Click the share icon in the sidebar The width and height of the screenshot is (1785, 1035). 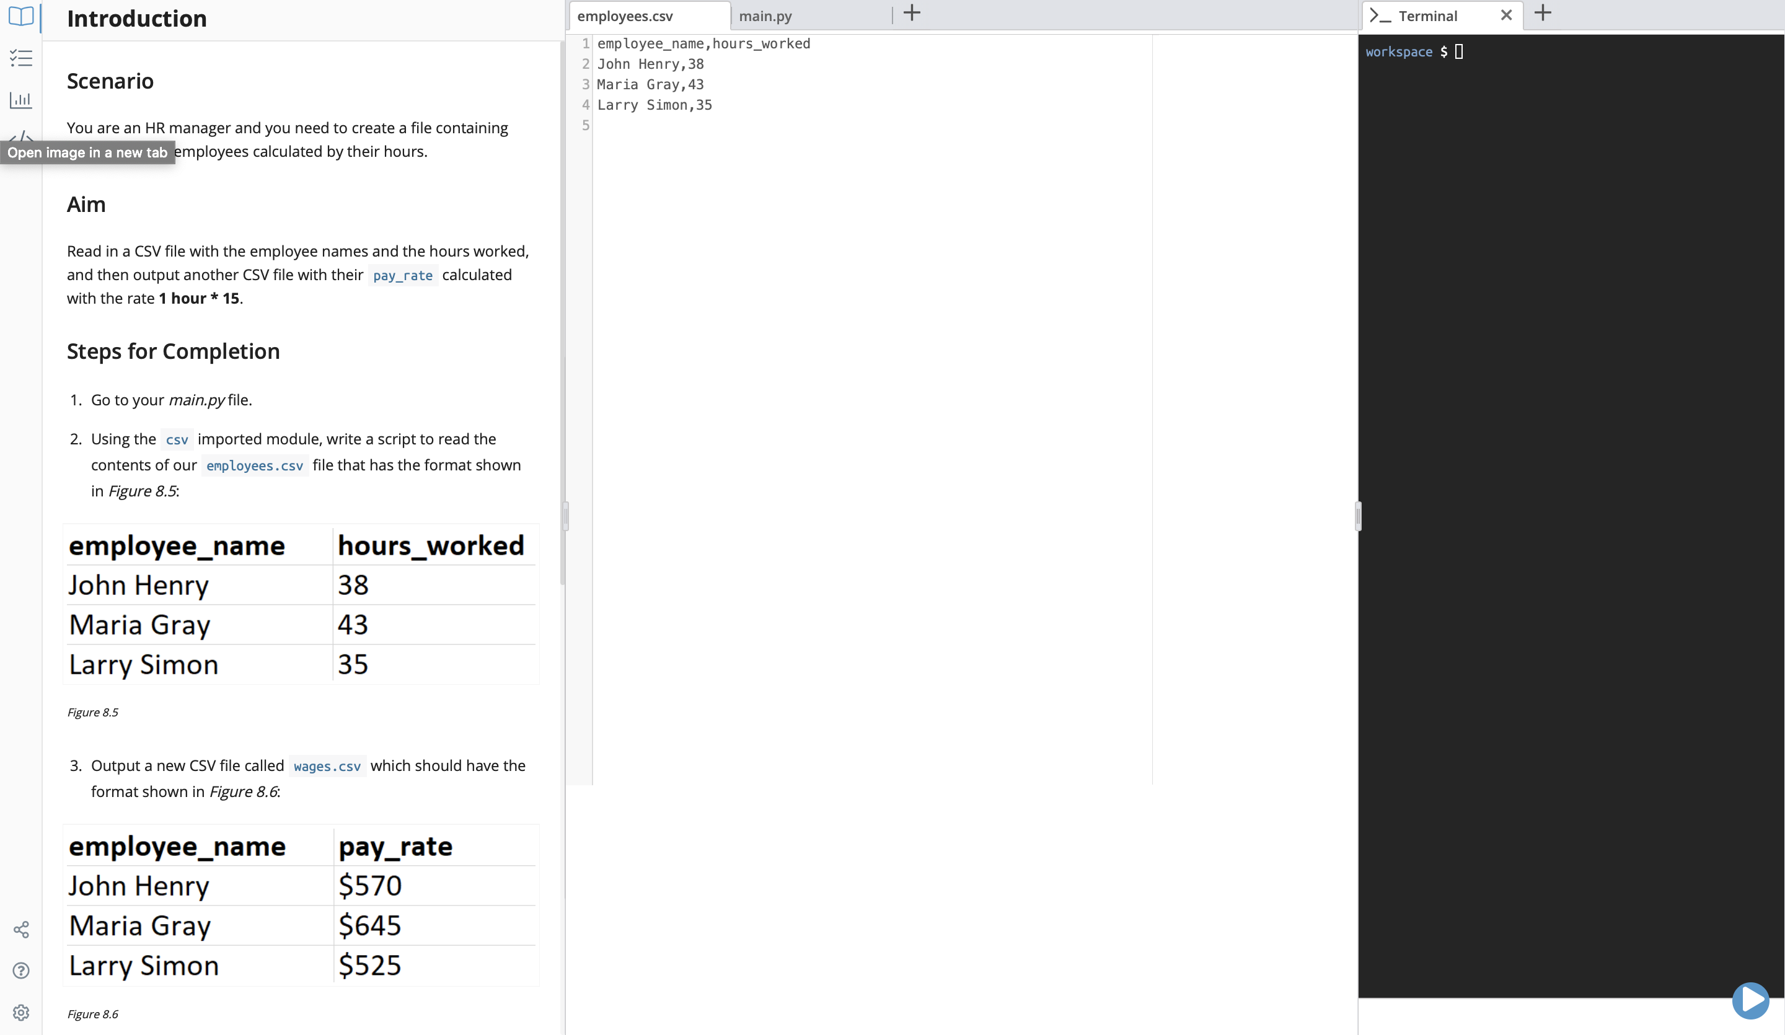22,930
